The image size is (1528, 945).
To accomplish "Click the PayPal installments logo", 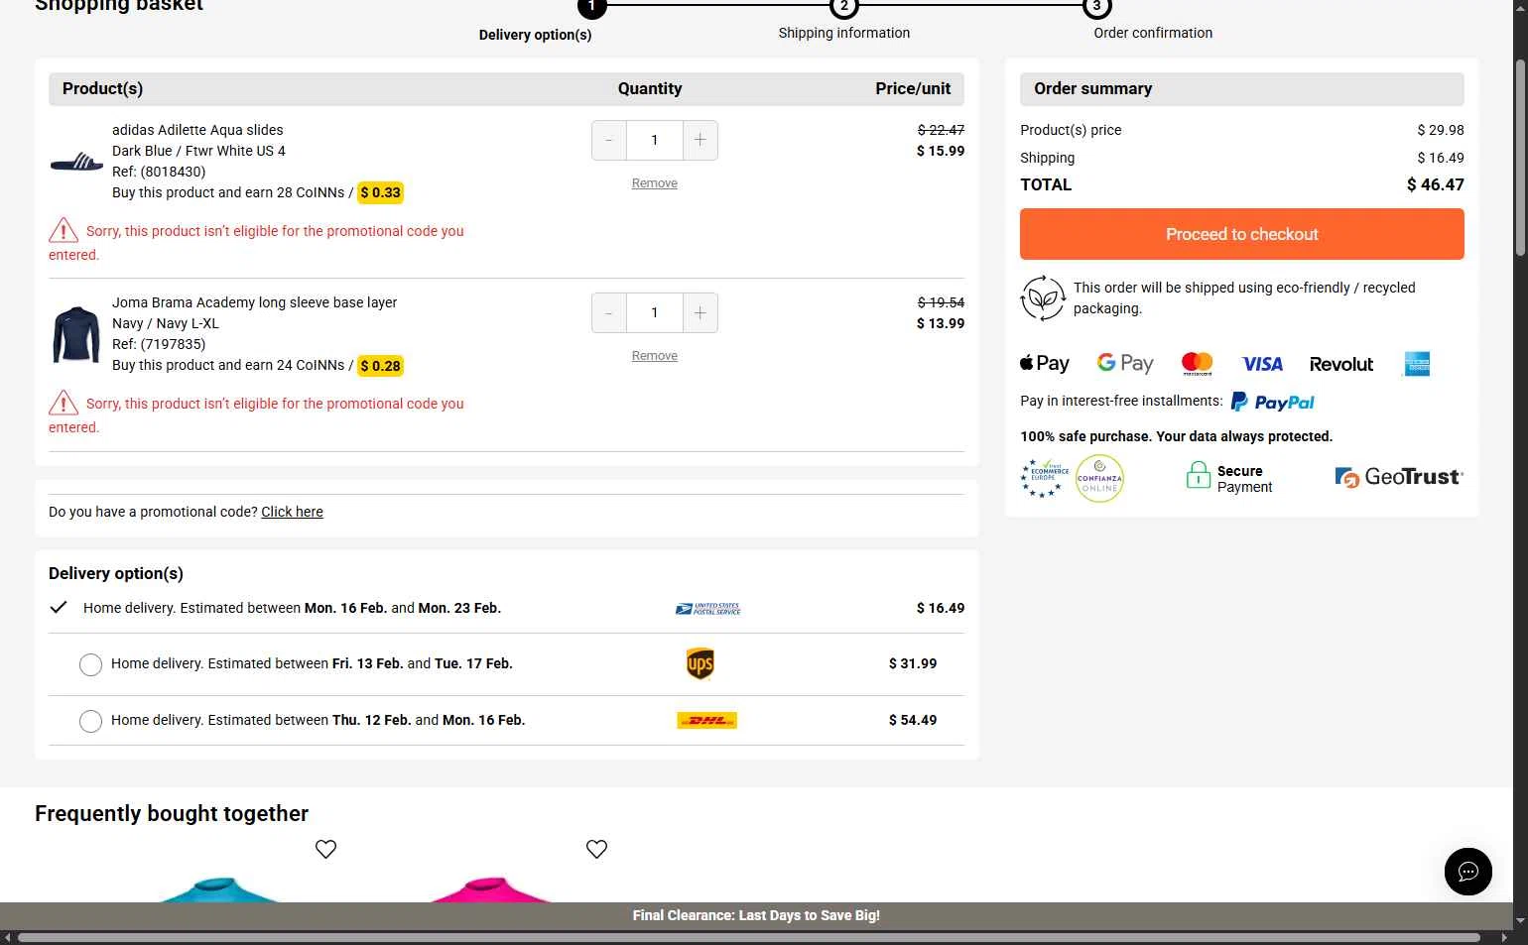I will 1273,402.
